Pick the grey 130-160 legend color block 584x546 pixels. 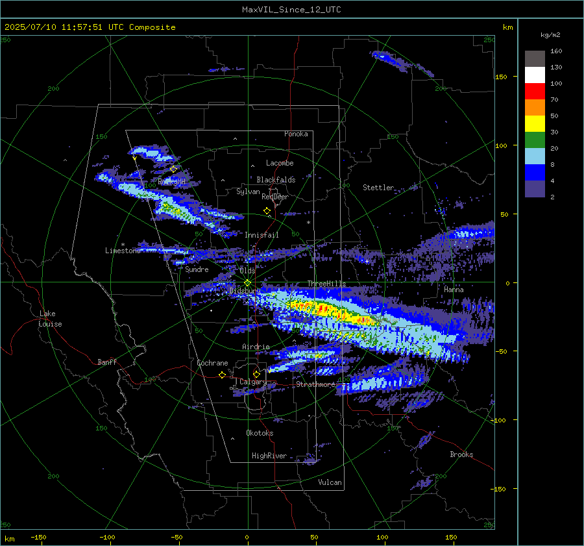point(535,59)
